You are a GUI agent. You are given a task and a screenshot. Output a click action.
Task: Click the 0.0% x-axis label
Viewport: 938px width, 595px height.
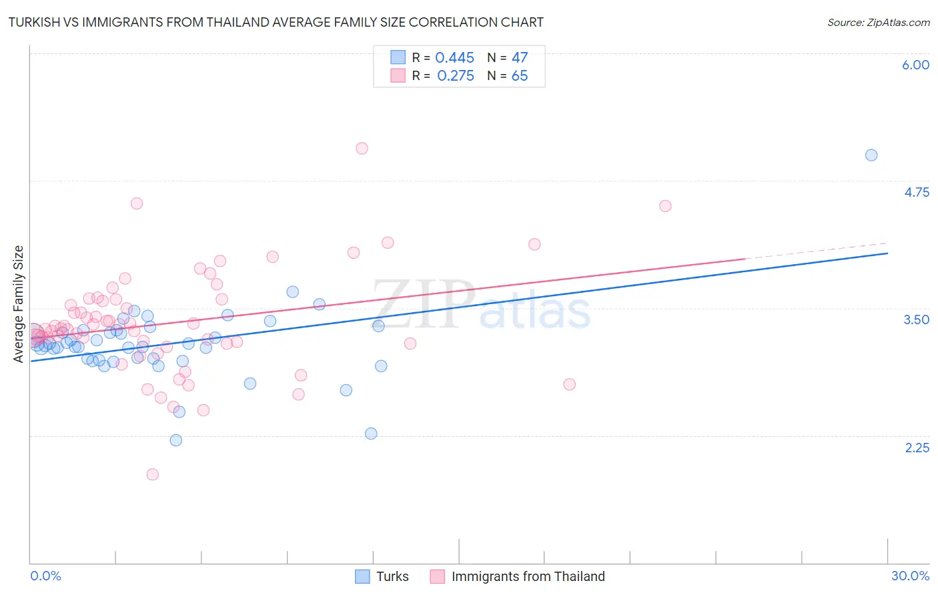[45, 576]
